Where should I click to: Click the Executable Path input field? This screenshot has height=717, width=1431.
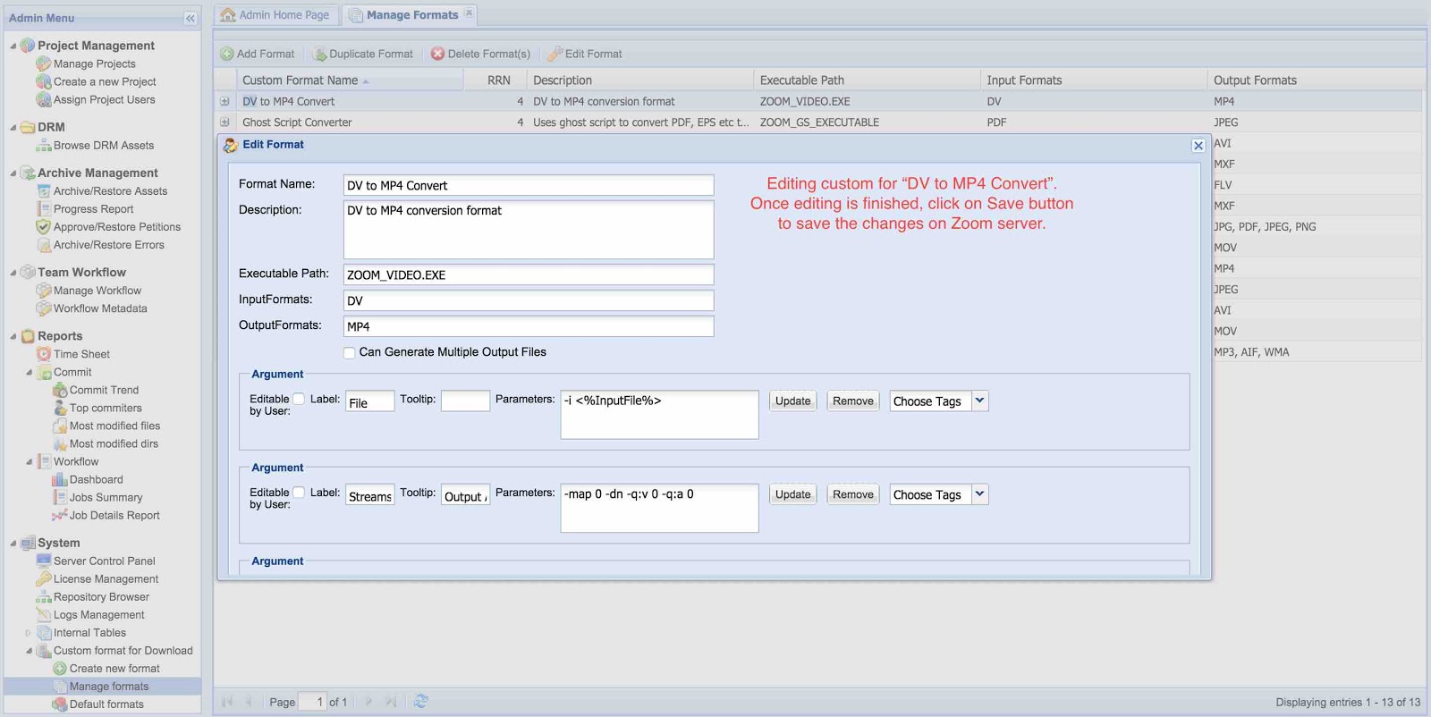(x=529, y=274)
